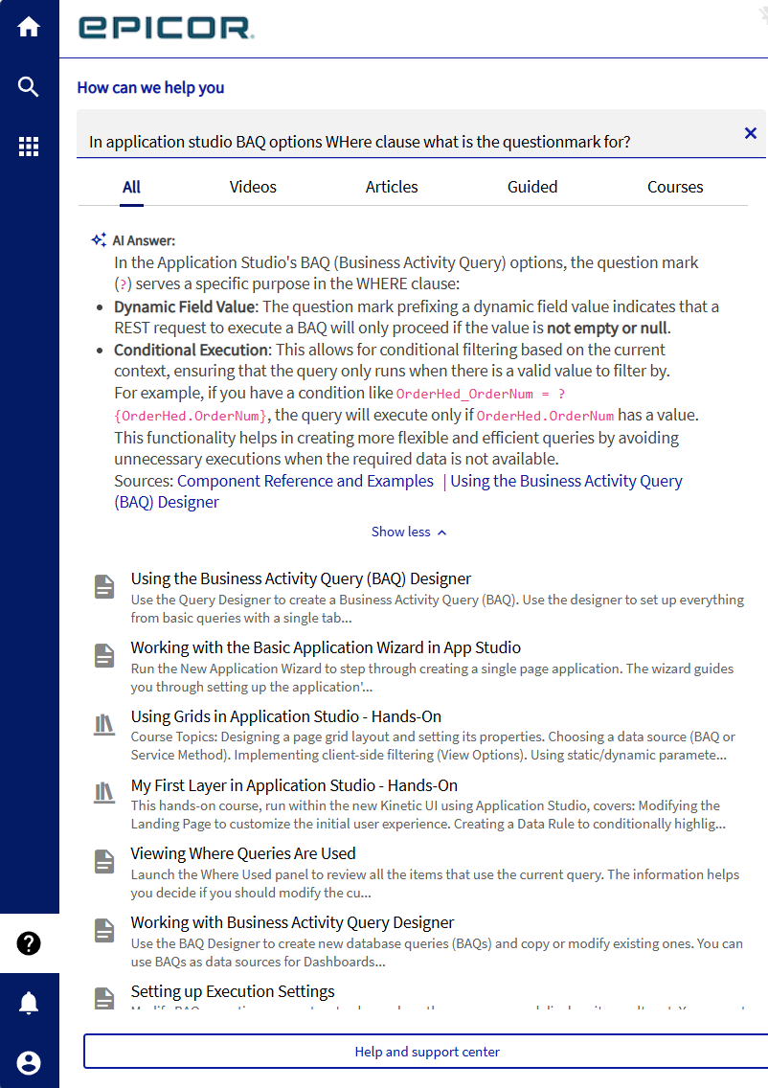Collapse AI answer with Show less
The image size is (768, 1088).
(409, 532)
